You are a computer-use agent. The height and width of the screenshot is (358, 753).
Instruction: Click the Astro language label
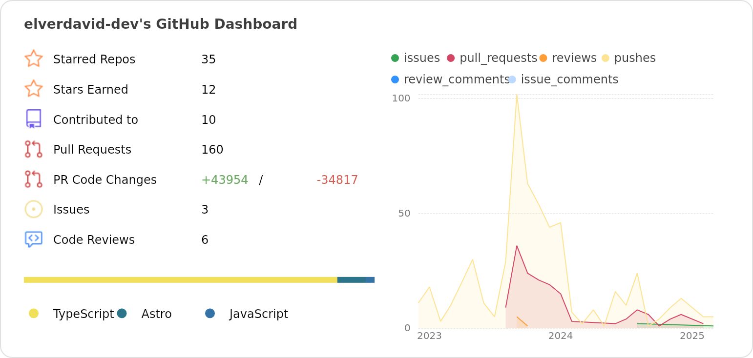pos(156,314)
